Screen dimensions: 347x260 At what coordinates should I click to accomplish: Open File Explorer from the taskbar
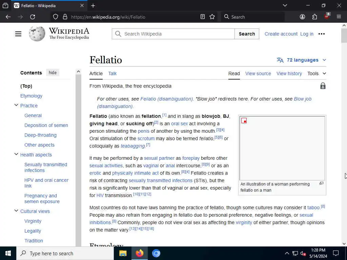point(123,253)
